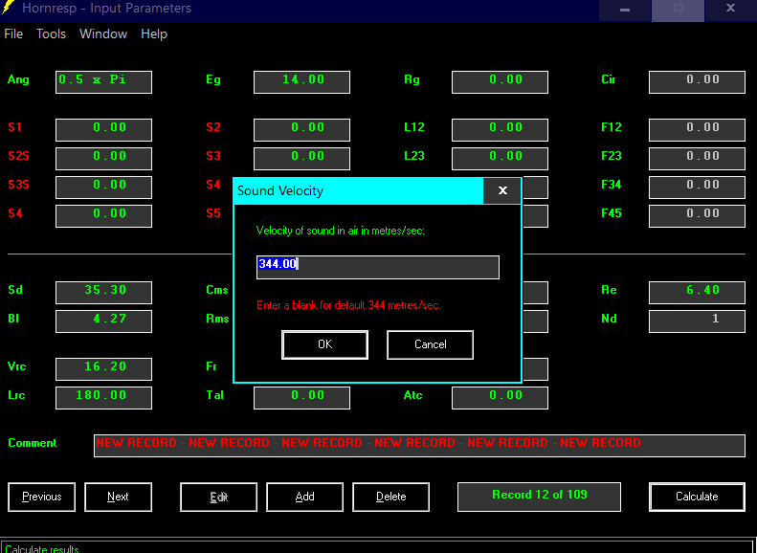Image resolution: width=757 pixels, height=553 pixels.
Task: Select the F12 input field
Action: [697, 130]
